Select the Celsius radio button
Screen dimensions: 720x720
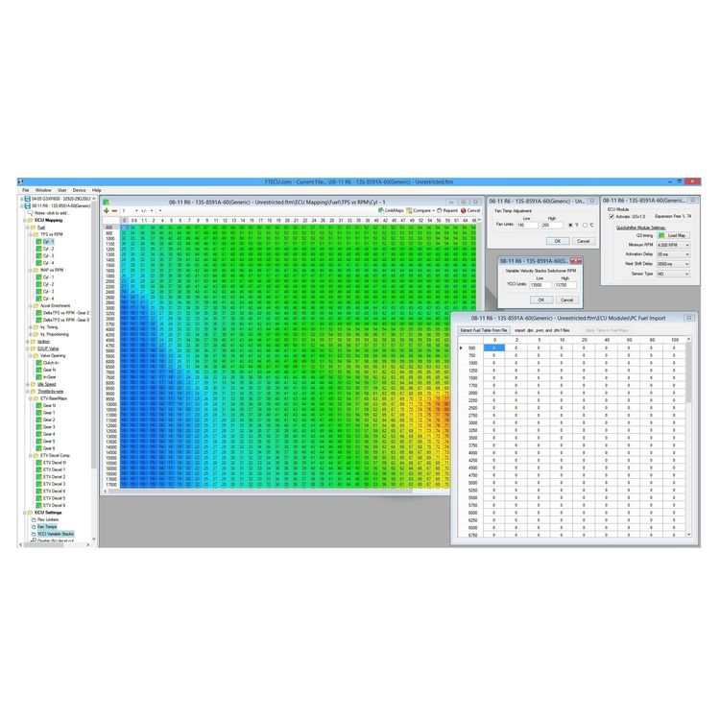pos(585,225)
